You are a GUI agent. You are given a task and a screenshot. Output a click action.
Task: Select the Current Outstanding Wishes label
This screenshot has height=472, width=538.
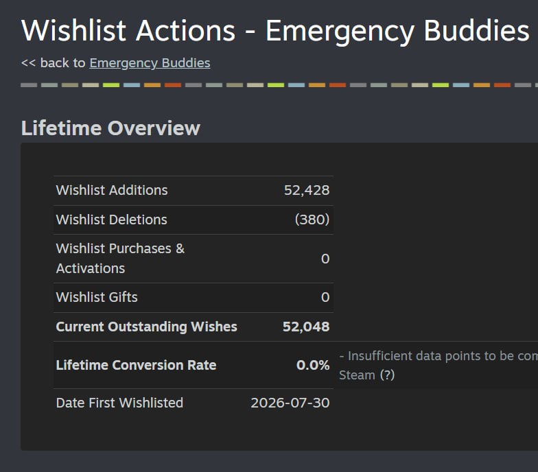pyautogui.click(x=147, y=327)
